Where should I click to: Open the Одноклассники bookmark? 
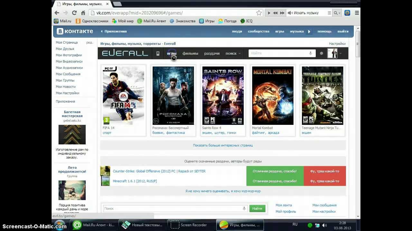(92, 21)
